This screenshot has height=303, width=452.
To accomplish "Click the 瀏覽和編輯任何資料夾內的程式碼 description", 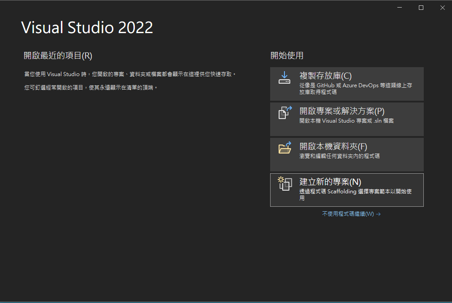I will point(340,156).
